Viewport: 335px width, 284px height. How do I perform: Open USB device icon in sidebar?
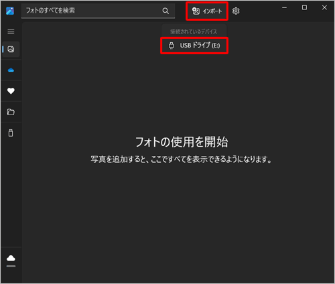[11, 133]
